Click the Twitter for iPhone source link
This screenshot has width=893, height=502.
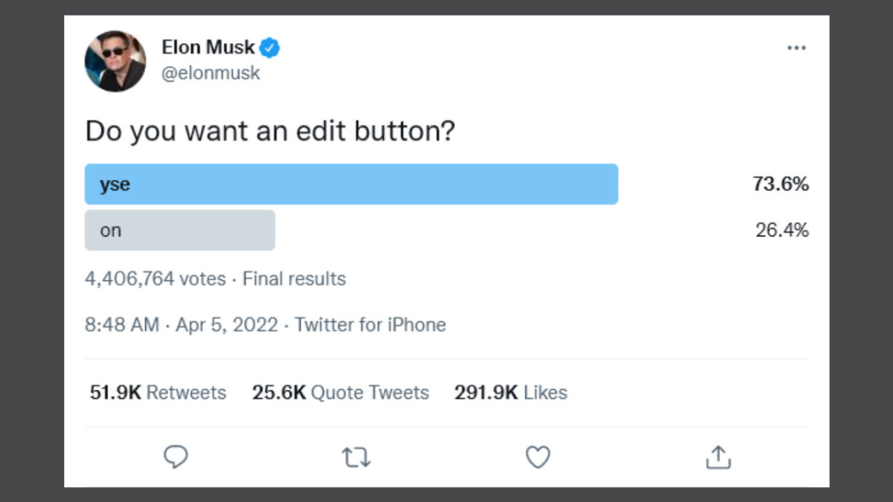371,325
